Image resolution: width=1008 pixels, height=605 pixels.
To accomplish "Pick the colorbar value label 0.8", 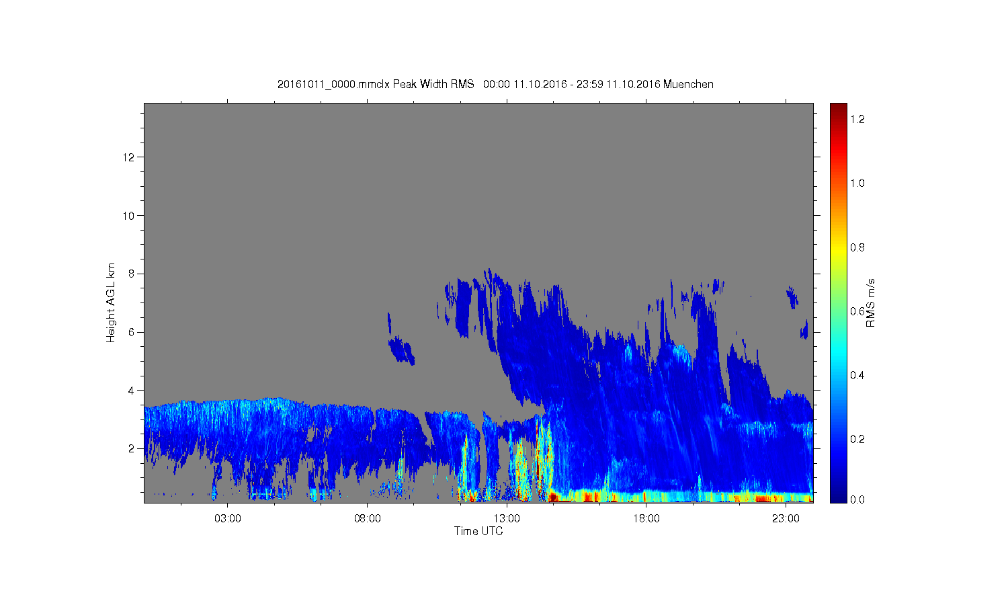I will point(857,247).
